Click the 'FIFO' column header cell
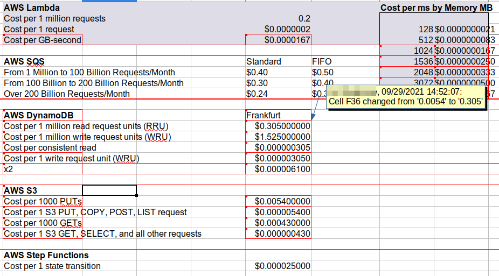499x276 pixels. pos(345,62)
